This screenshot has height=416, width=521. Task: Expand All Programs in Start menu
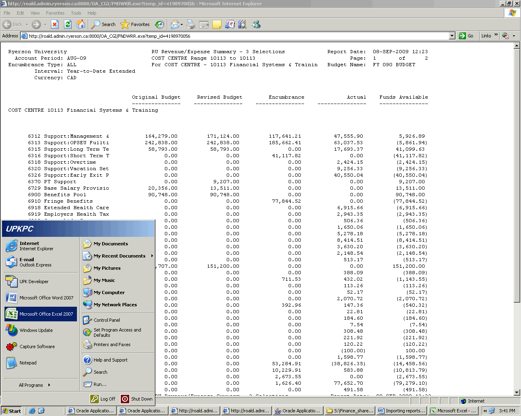34,385
